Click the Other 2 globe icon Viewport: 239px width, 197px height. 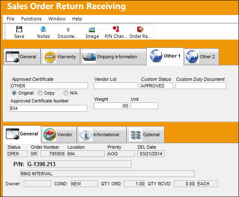192,57
